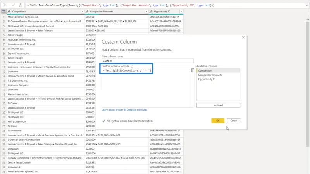The image size is (310, 174).
Task: Select the '$73,000 • $85,000' amount cell
Action: [117, 31]
